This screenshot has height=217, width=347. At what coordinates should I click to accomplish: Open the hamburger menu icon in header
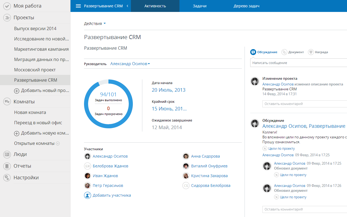coord(78,6)
